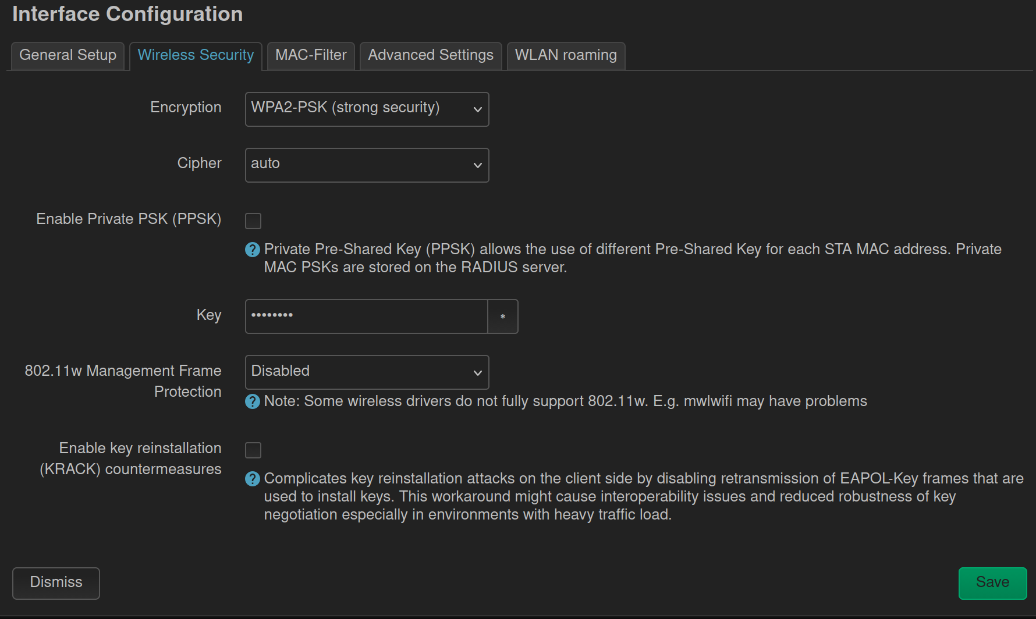Enable key reinstallation (KRACK) countermeasures checkbox
This screenshot has width=1036, height=619.
[253, 450]
